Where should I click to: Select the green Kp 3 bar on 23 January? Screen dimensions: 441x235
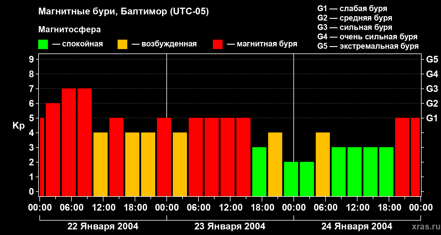coord(259,172)
